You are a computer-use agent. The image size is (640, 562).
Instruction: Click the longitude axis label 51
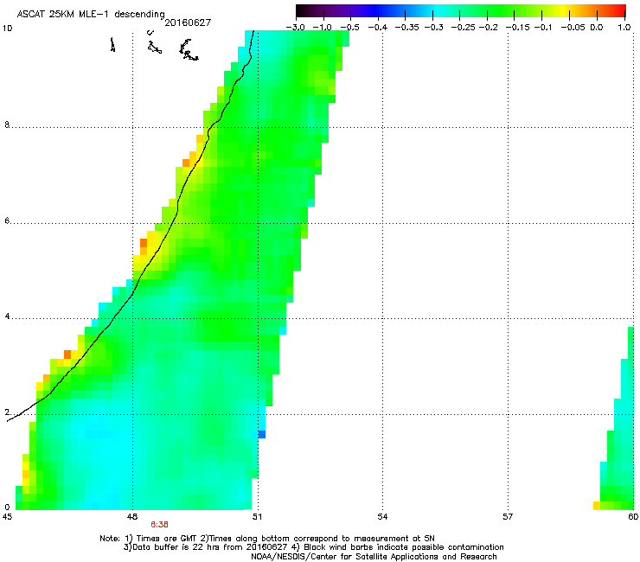point(257,517)
